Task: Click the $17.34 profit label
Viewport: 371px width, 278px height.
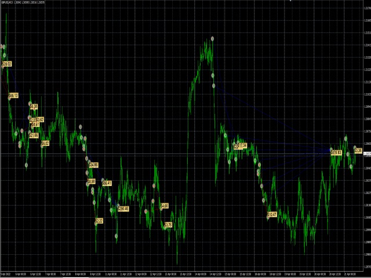Action: [x=242, y=145]
